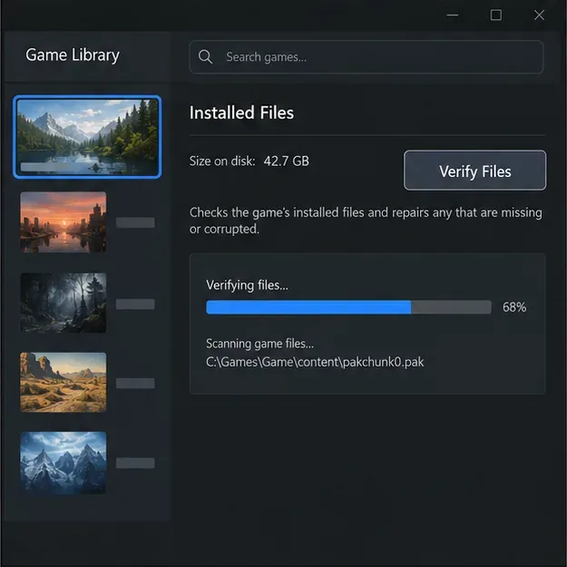Click the magnifying glass search icon
The width and height of the screenshot is (567, 567).
pyautogui.click(x=205, y=57)
